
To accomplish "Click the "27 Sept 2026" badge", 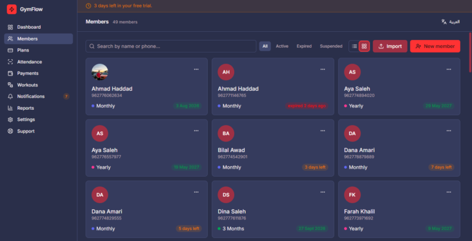I will point(312,229).
